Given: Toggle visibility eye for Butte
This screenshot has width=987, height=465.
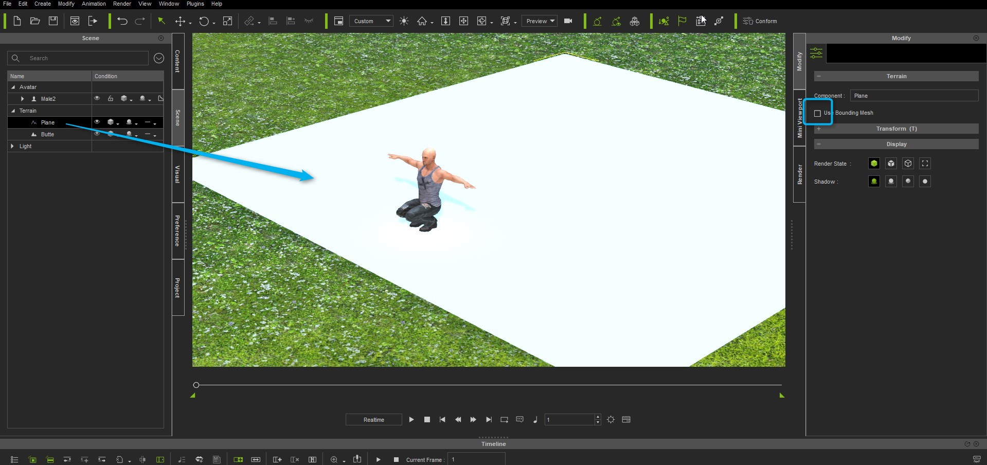Looking at the screenshot, I should 97,134.
